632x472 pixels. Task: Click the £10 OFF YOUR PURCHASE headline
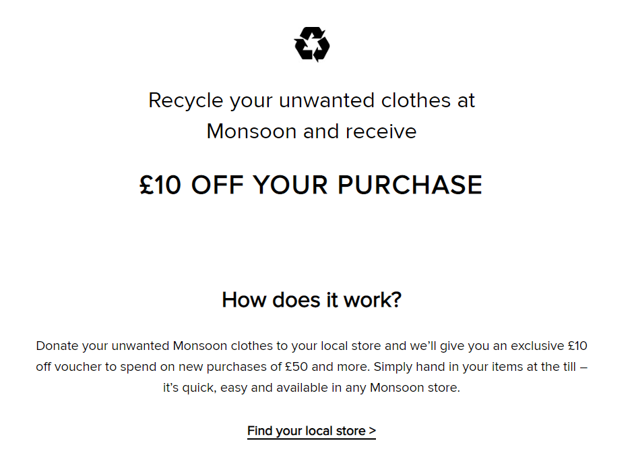311,185
